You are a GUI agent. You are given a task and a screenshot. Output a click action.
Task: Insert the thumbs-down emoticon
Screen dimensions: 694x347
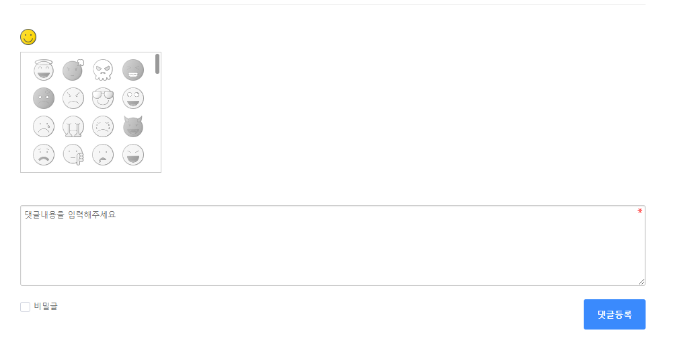click(x=73, y=155)
